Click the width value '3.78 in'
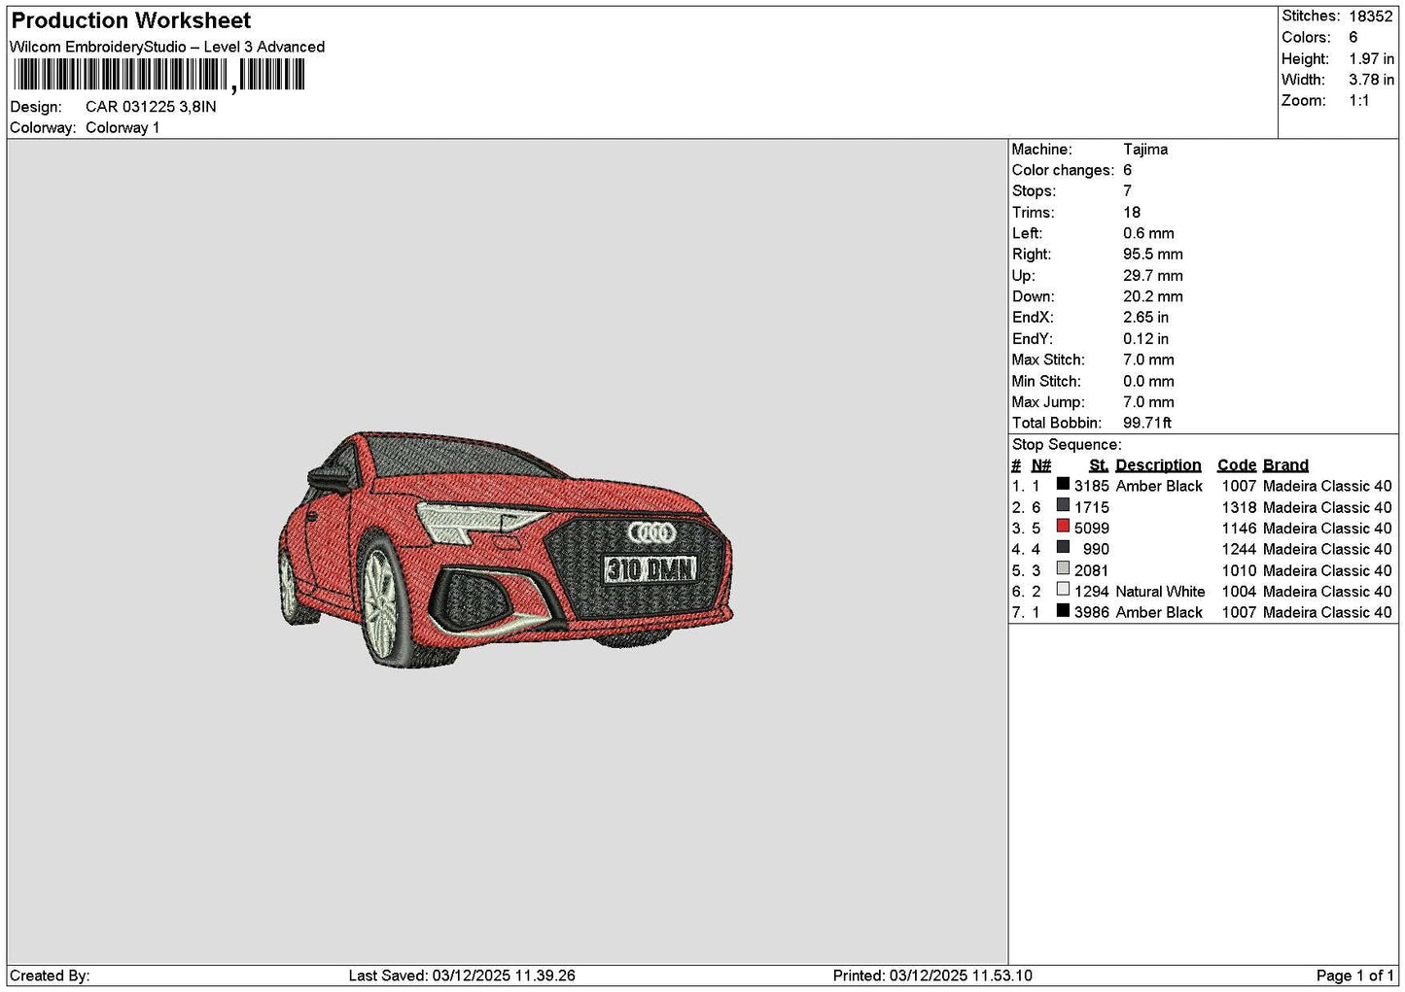This screenshot has width=1405, height=992. (1371, 80)
